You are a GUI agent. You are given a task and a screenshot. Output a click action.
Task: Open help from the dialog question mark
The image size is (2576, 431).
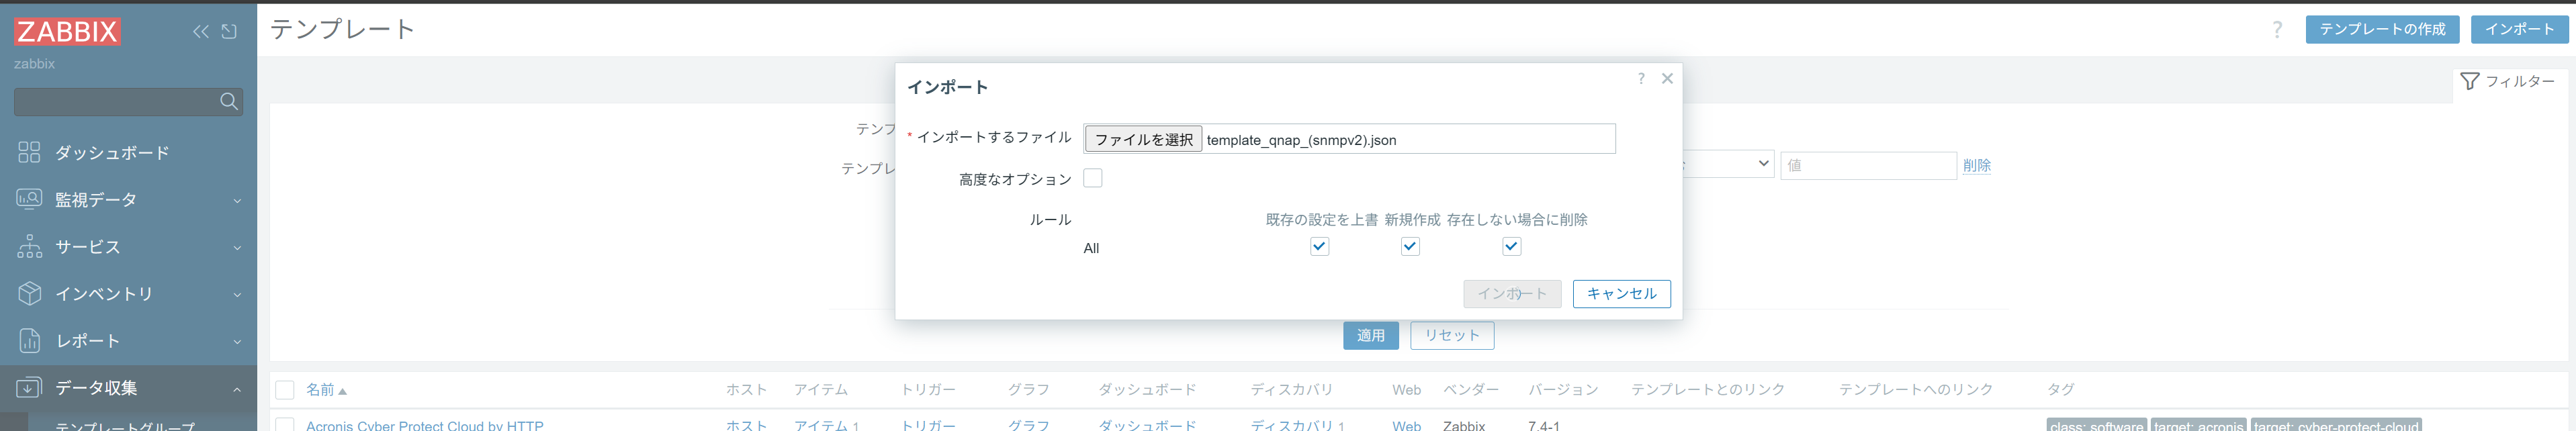click(x=1641, y=78)
